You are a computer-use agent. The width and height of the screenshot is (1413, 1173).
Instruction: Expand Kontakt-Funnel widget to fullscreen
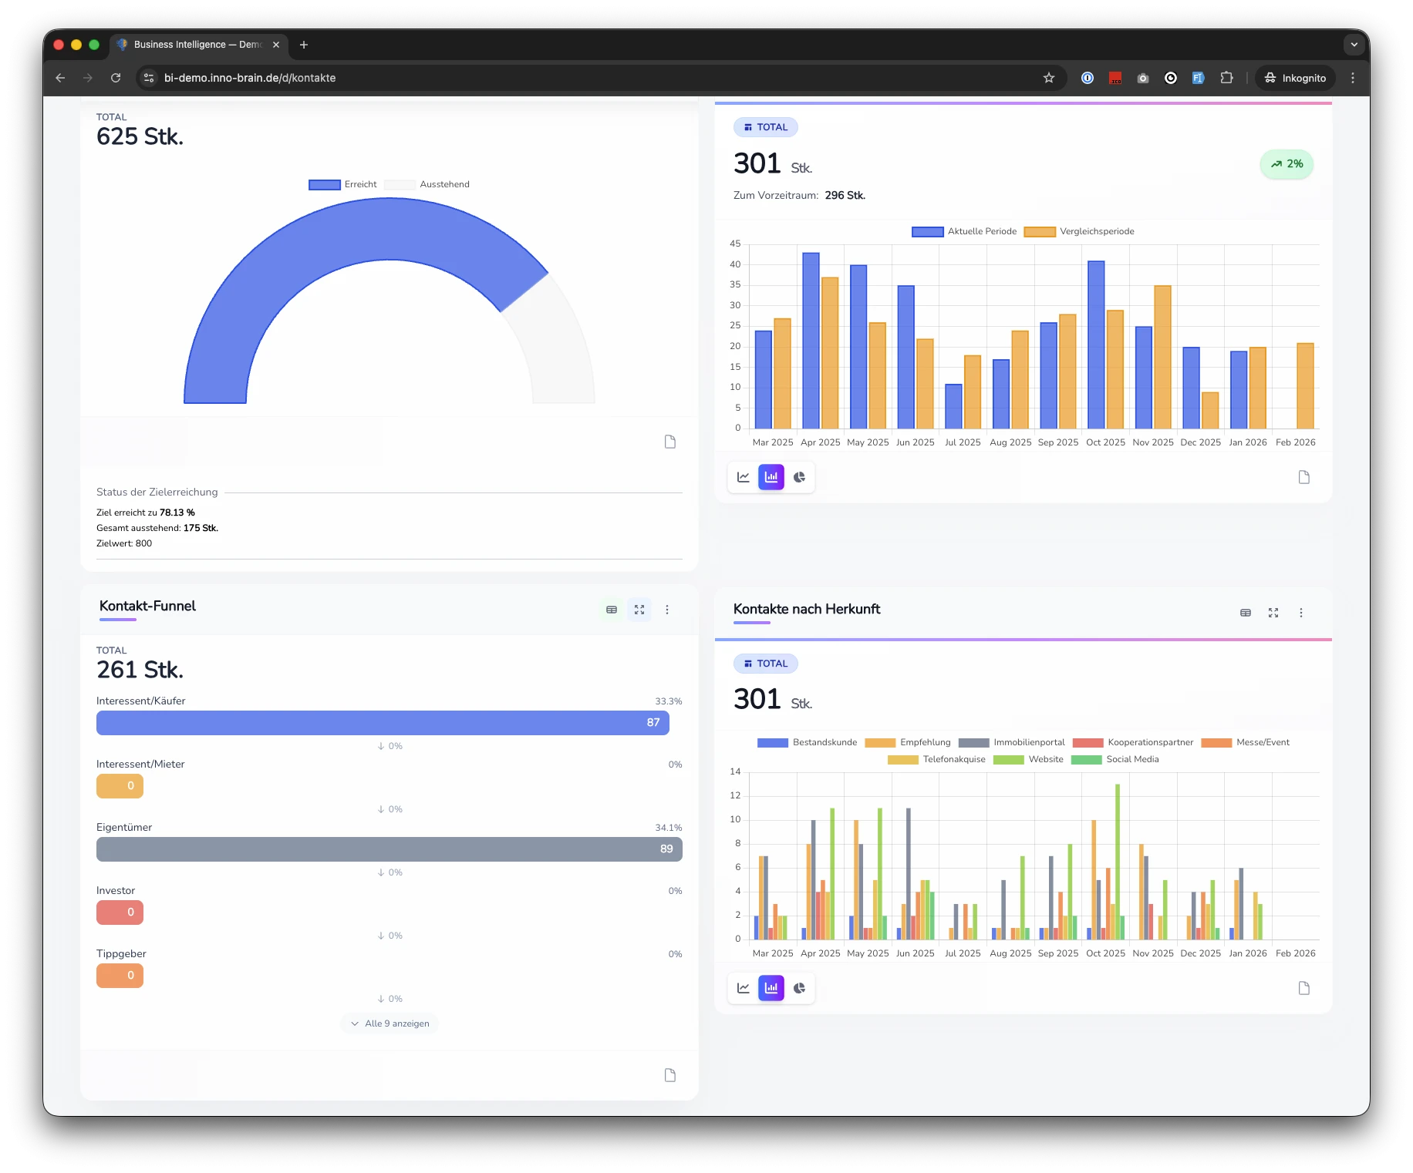(639, 610)
